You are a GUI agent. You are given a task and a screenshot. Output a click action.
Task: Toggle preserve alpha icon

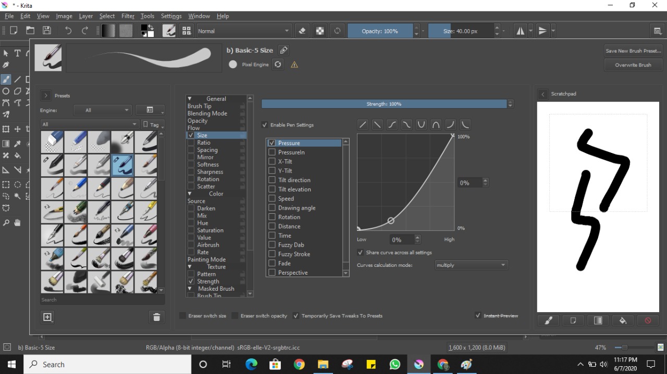320,31
